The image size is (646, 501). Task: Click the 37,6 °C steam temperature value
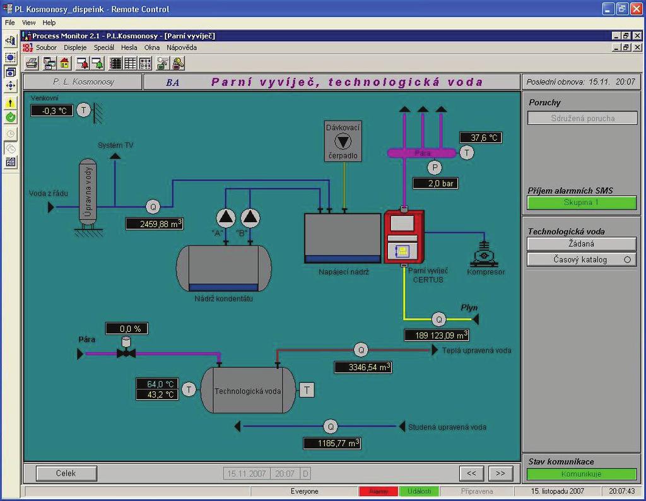click(x=480, y=138)
